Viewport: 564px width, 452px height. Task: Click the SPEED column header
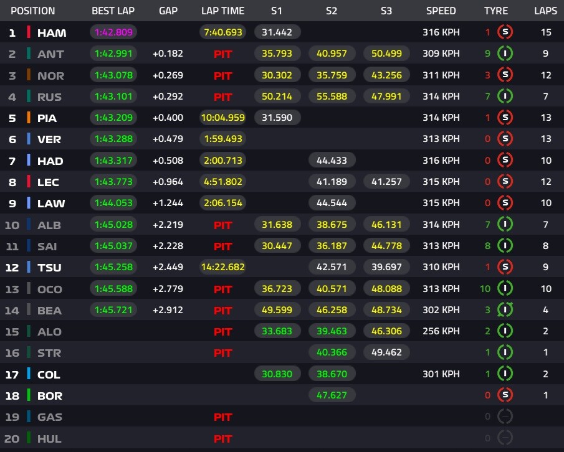[x=441, y=11]
